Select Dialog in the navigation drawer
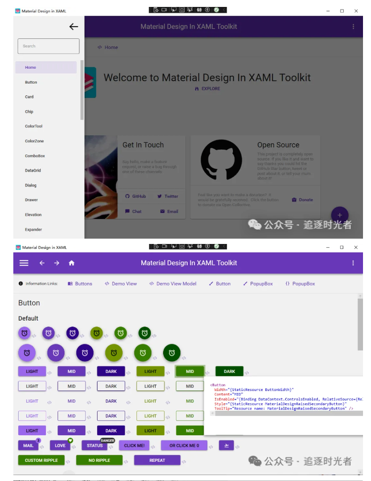The image size is (371, 481). pos(46,185)
